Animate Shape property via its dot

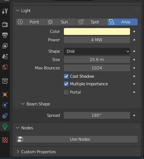coord(134,51)
